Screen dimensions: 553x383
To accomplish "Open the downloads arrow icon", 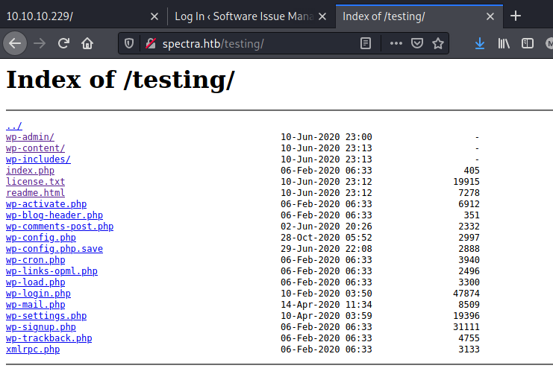I will 480,44.
